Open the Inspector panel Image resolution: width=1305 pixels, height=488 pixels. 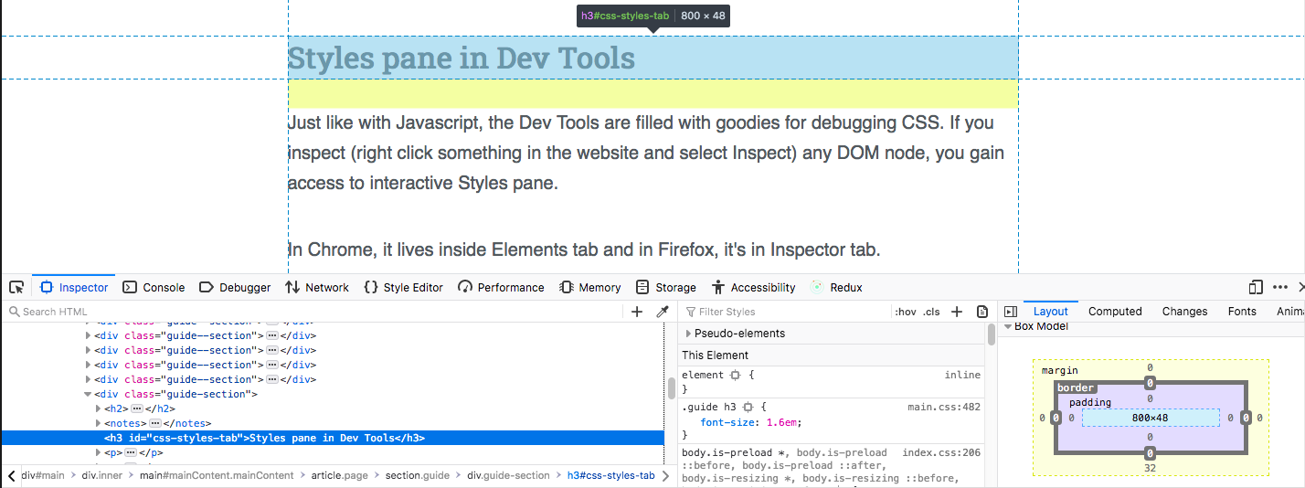point(74,287)
